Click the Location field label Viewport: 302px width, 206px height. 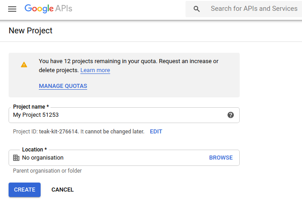(34, 150)
